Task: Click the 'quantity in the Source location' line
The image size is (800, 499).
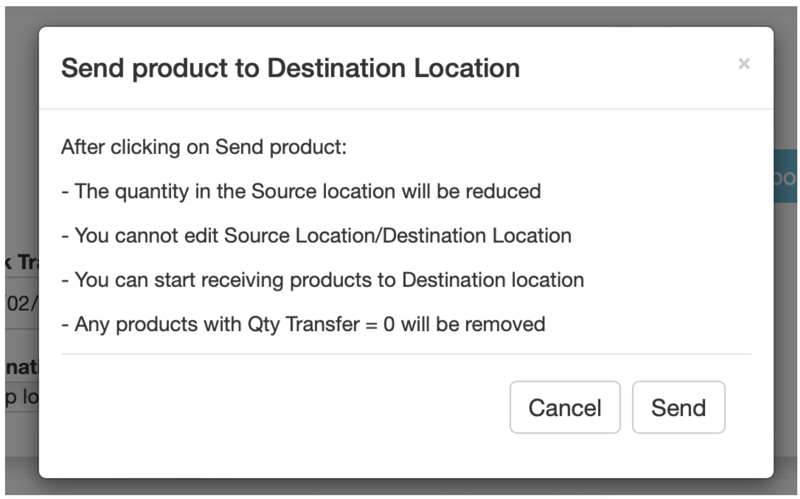Action: pos(301,191)
